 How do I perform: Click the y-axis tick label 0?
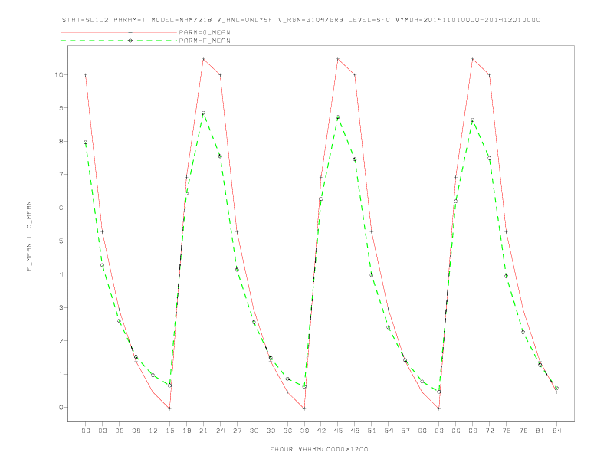(x=61, y=408)
